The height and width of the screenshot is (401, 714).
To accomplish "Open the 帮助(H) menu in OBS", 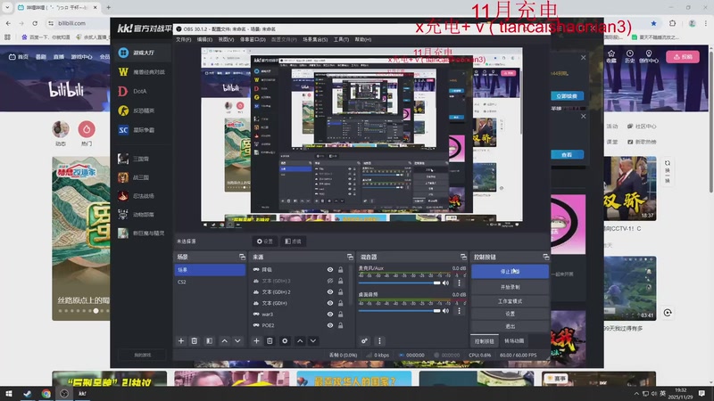I will click(x=363, y=39).
